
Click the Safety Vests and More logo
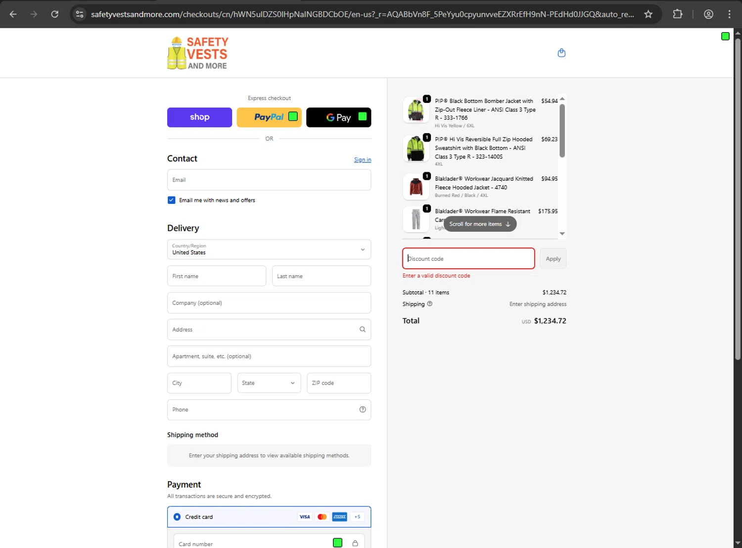point(198,53)
